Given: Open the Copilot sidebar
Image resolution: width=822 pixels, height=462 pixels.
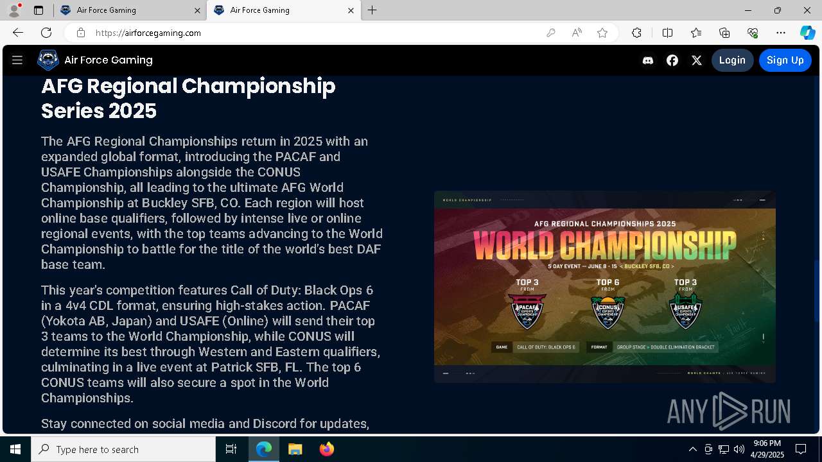Looking at the screenshot, I should tap(807, 33).
